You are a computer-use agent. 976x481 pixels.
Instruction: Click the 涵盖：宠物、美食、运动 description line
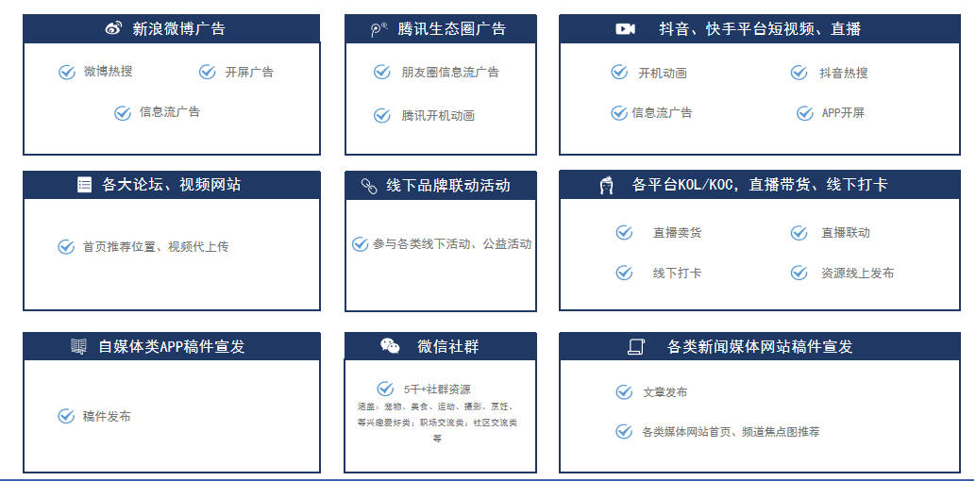[437, 406]
